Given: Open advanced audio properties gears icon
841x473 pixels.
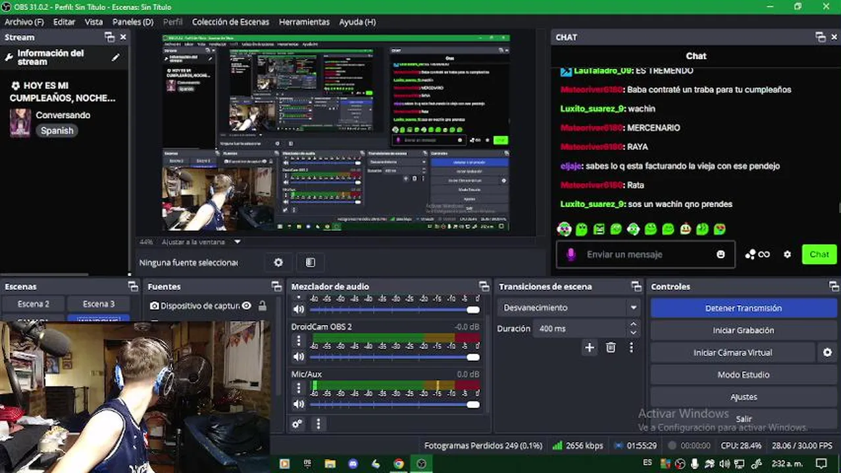Looking at the screenshot, I should (297, 424).
